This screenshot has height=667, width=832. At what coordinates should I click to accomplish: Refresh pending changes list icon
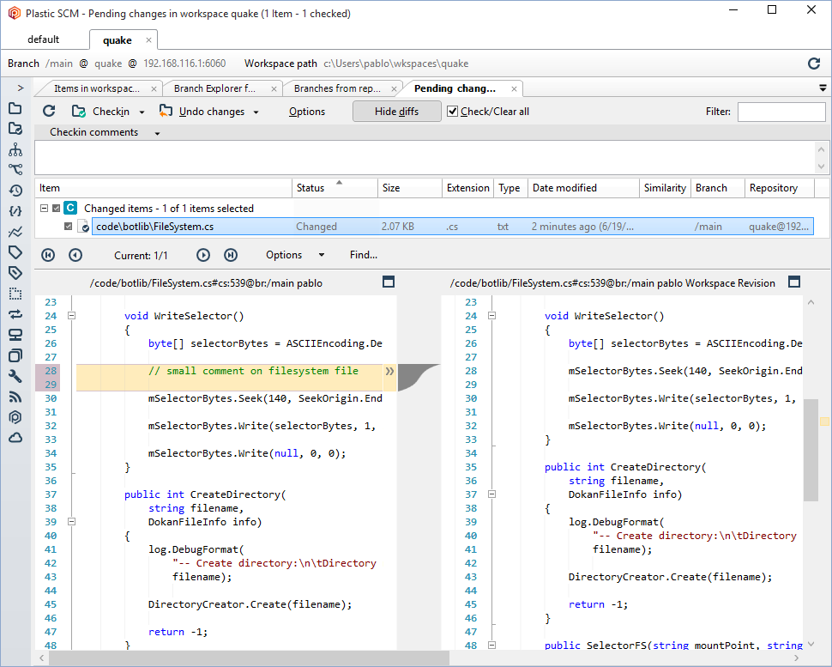tap(50, 111)
